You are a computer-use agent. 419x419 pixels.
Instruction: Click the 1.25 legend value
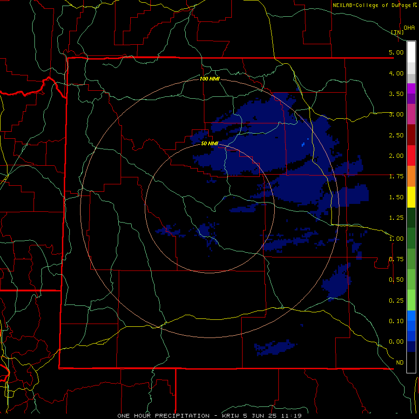pyautogui.click(x=396, y=218)
